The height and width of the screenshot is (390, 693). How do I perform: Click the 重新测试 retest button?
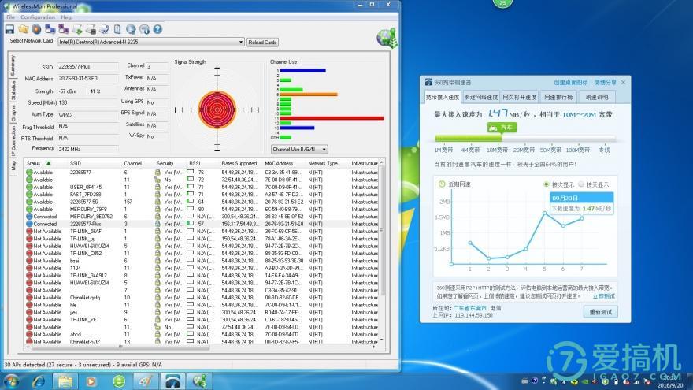click(x=601, y=312)
